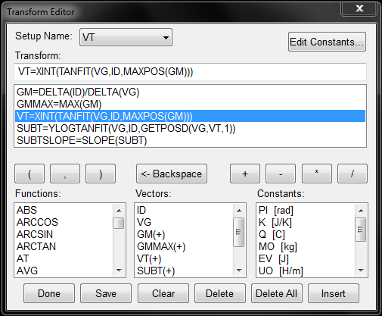Viewport: 382px width, 316px height.
Task: Click the Done button
Action: (x=49, y=293)
